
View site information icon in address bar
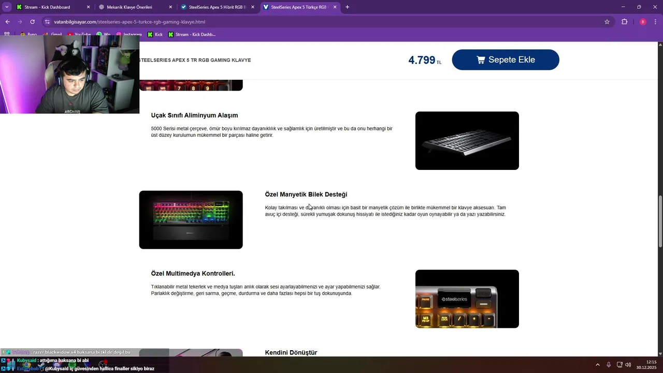(47, 22)
